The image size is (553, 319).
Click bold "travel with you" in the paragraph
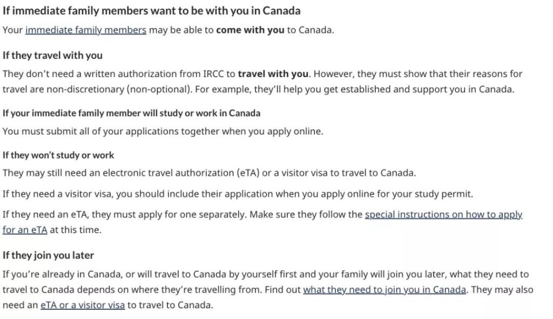[x=273, y=74]
